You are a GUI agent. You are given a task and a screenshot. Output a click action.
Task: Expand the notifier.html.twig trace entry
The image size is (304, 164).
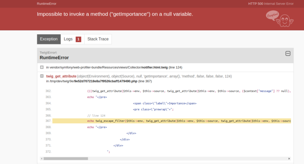tap(42, 67)
